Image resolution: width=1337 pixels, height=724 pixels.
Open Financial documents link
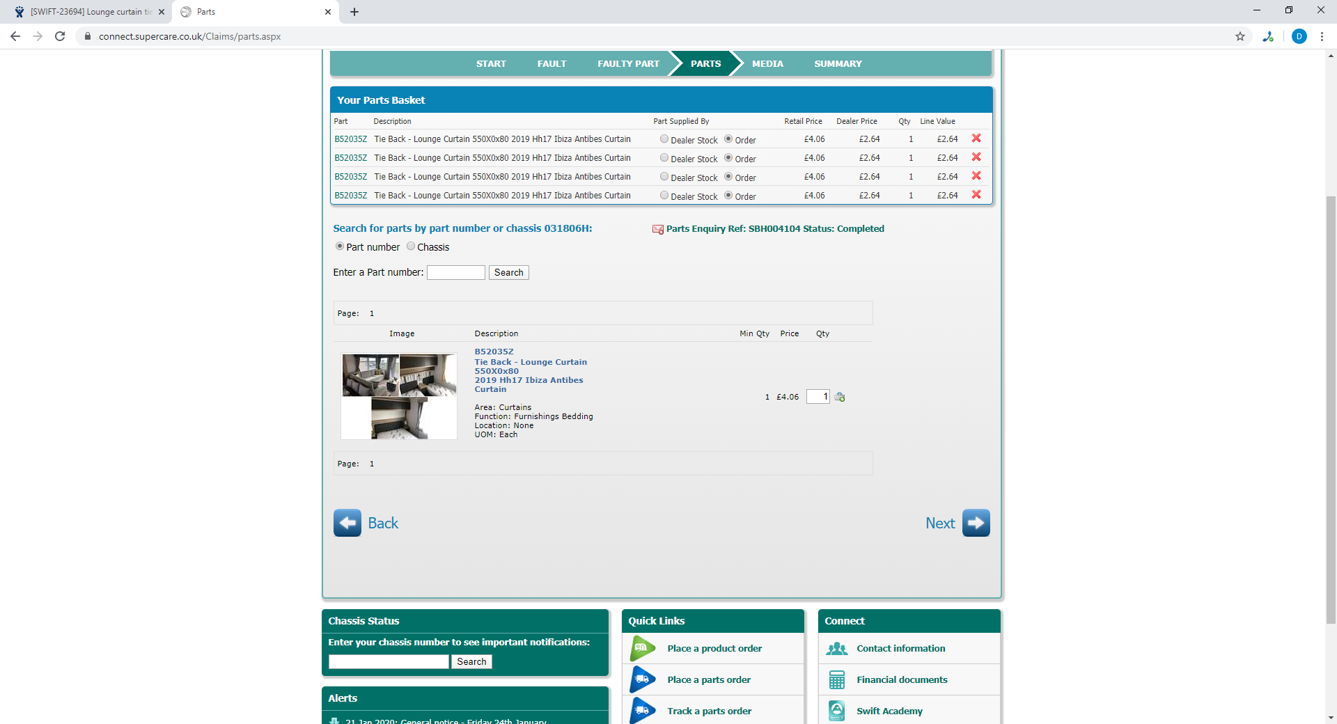coord(902,679)
